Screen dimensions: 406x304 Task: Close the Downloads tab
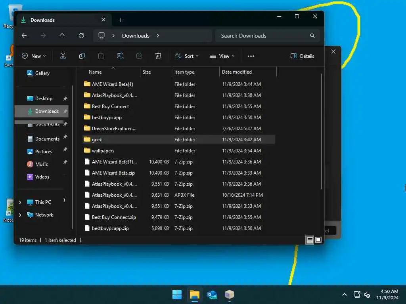(103, 20)
